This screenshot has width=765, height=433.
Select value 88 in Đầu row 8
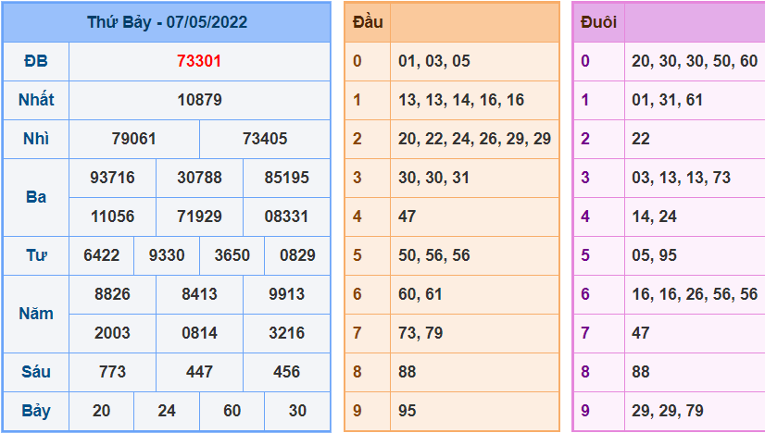pos(407,372)
